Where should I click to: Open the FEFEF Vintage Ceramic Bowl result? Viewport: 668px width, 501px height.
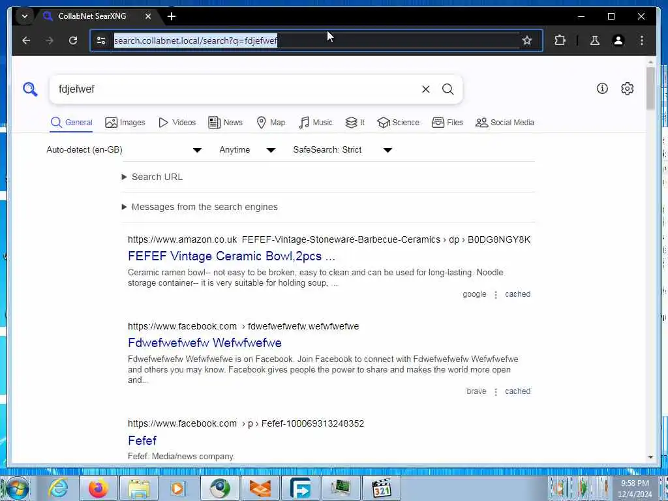coord(232,256)
